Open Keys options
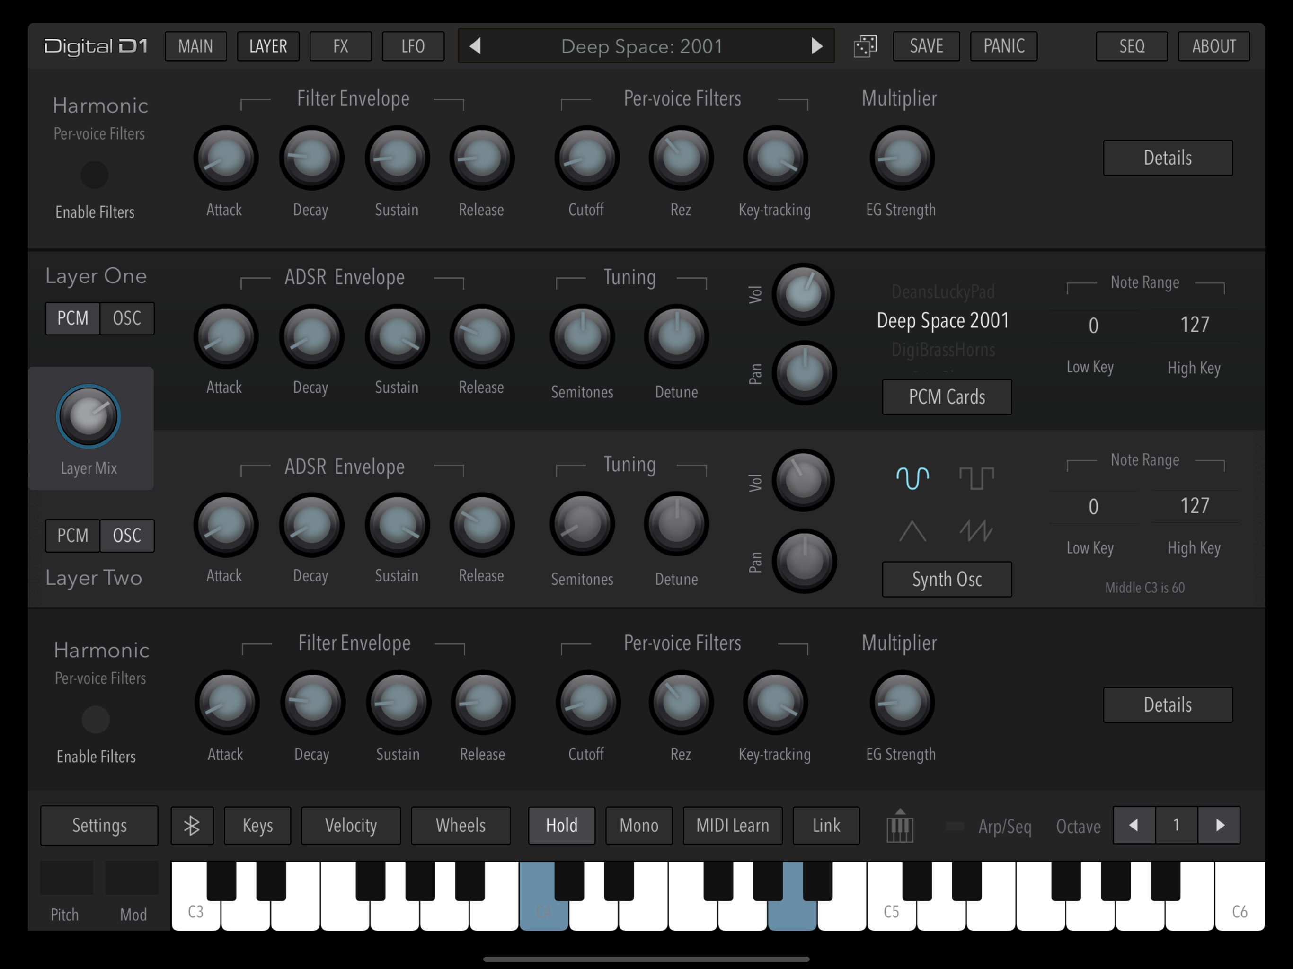1293x969 pixels. click(258, 825)
